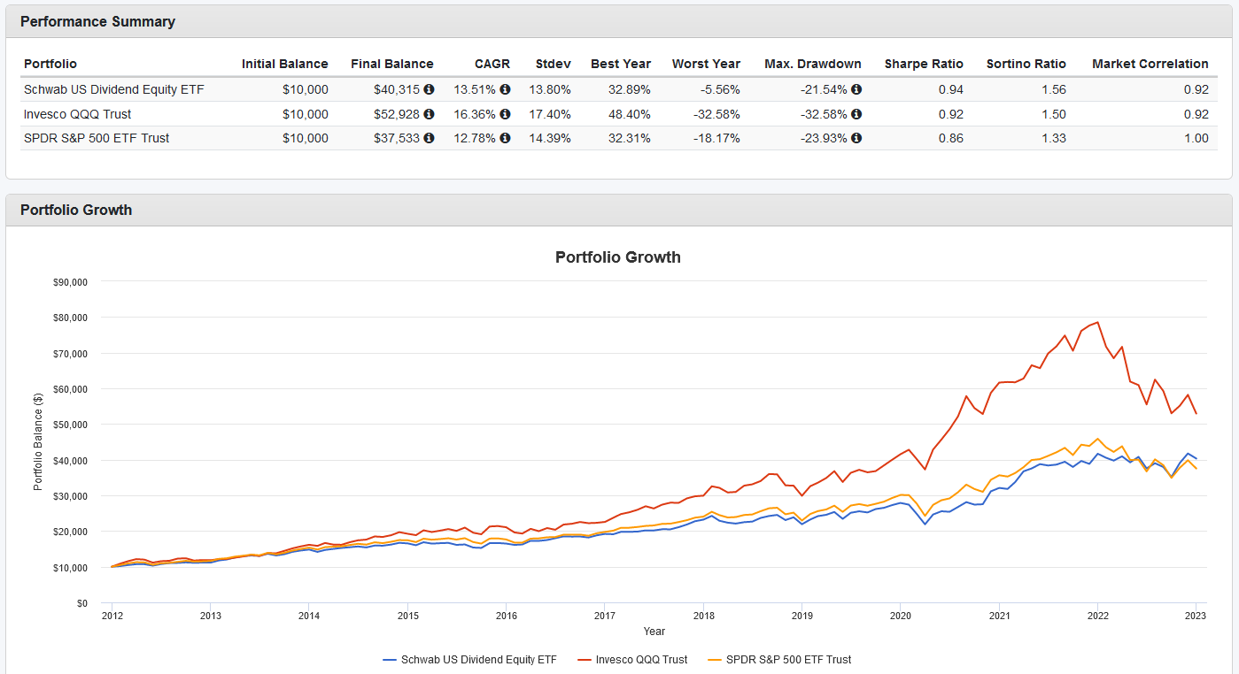
Task: Click info icon beside -23.93% drawdown
Action: [856, 138]
